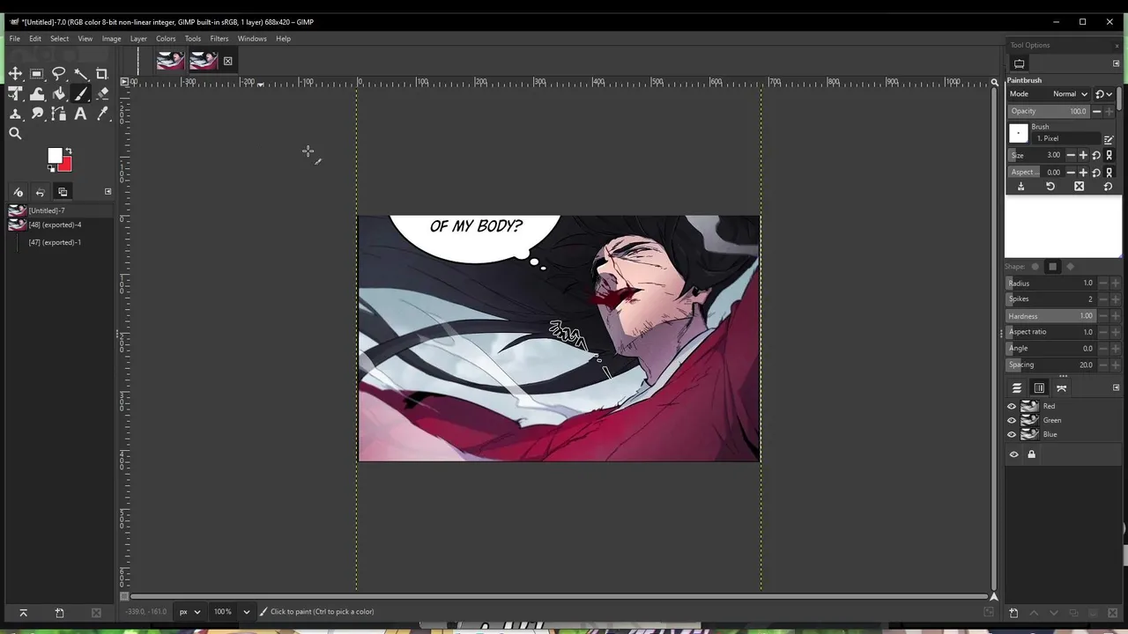Select the Warp Transform tool
The width and height of the screenshot is (1128, 634).
[37, 94]
